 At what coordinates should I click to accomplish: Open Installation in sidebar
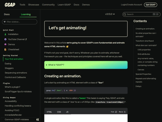13,34
